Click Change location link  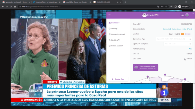point(188,34)
